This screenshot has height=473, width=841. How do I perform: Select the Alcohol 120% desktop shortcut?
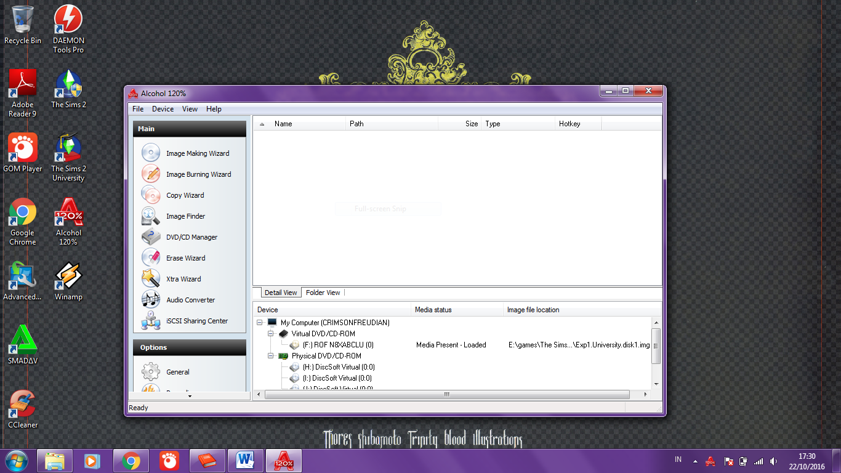click(68, 222)
